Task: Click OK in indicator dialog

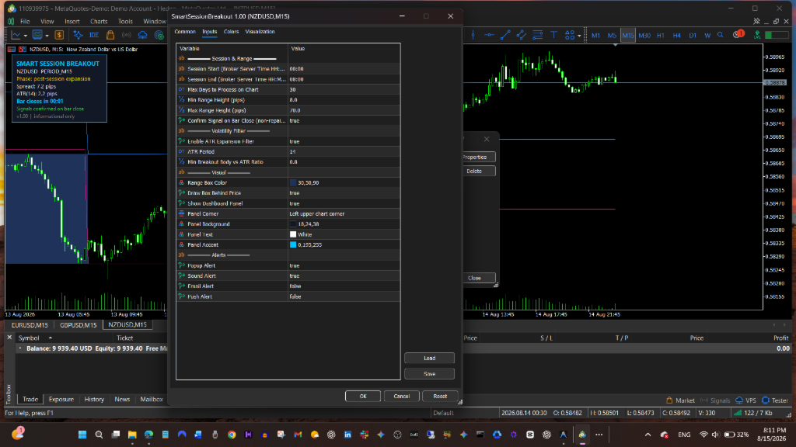Action: (x=363, y=397)
